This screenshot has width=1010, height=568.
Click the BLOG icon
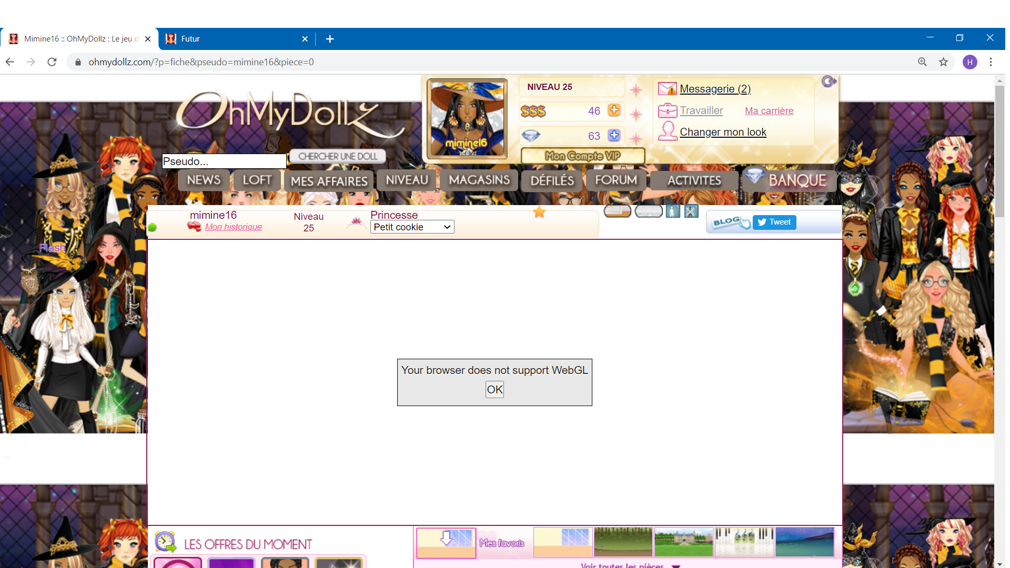pos(730,222)
